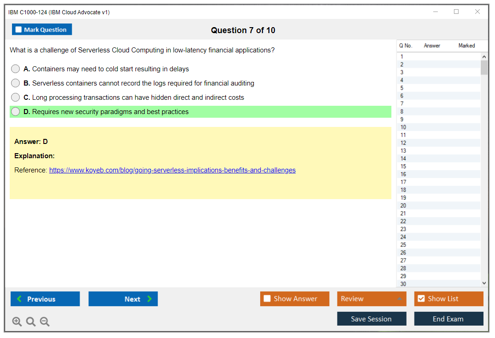This screenshot has width=495, height=338.
Task: Go to the Previous question
Action: 45,299
